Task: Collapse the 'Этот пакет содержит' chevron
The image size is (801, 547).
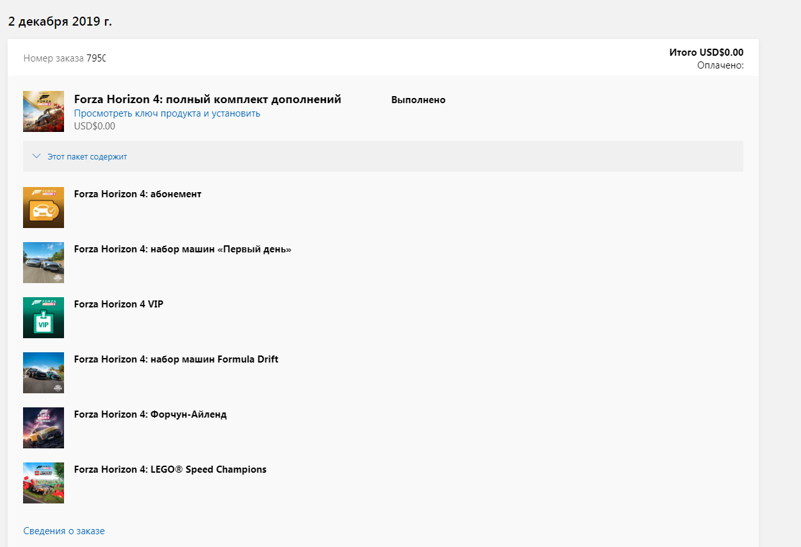Action: [36, 156]
